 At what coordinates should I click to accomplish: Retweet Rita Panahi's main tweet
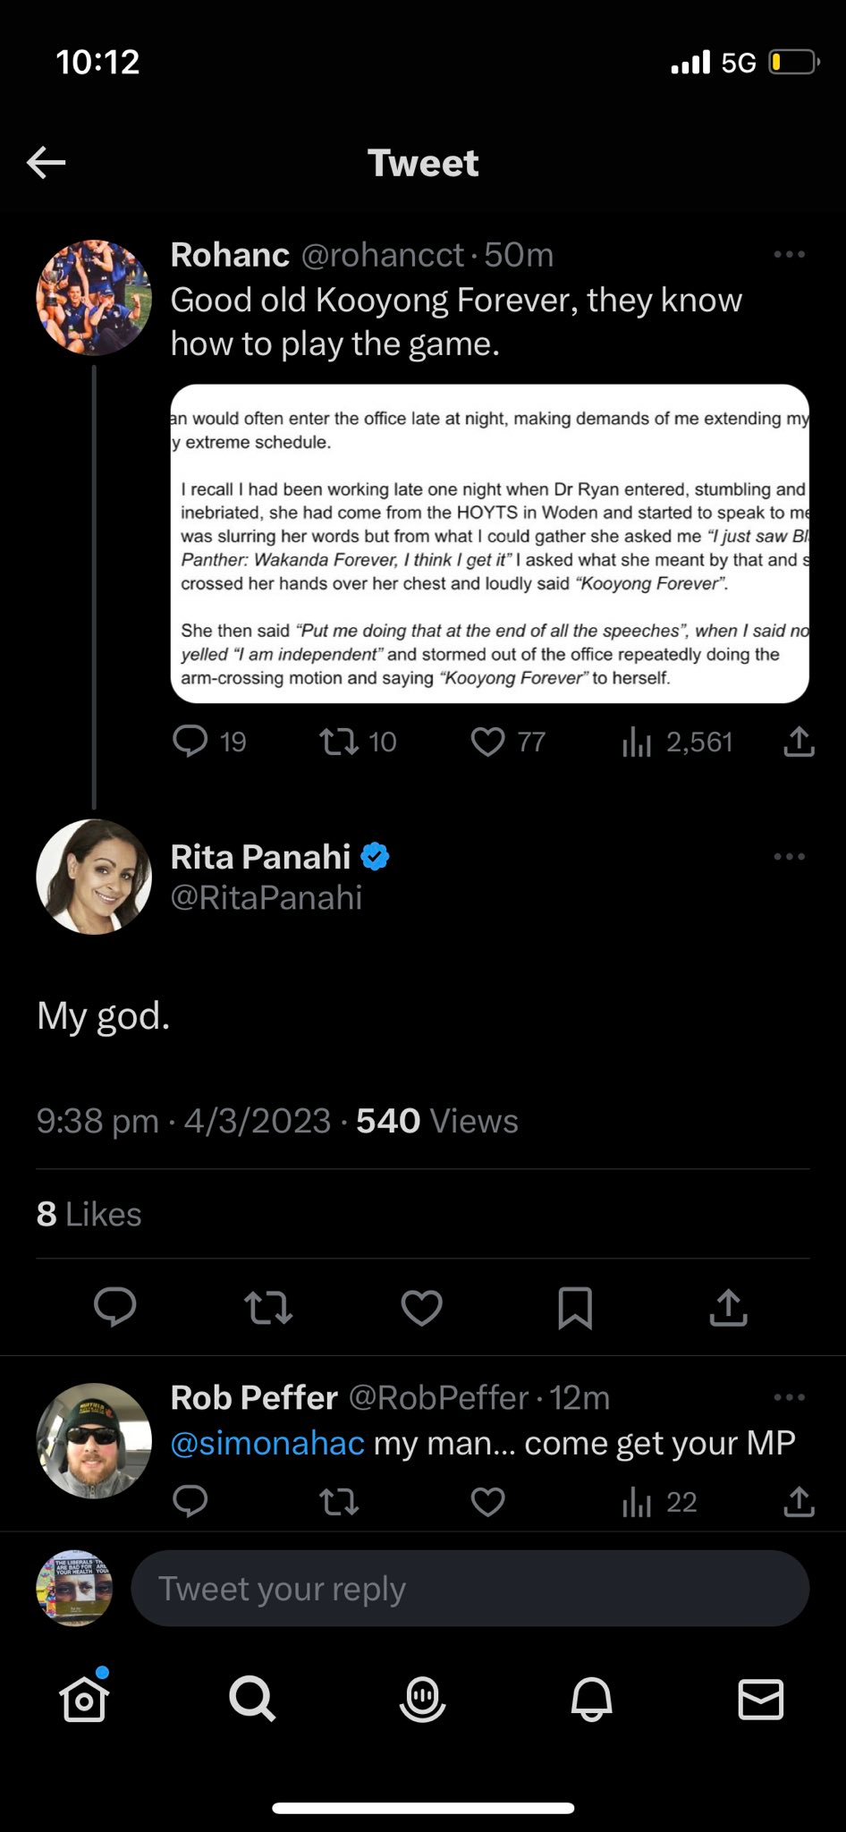(x=268, y=1308)
